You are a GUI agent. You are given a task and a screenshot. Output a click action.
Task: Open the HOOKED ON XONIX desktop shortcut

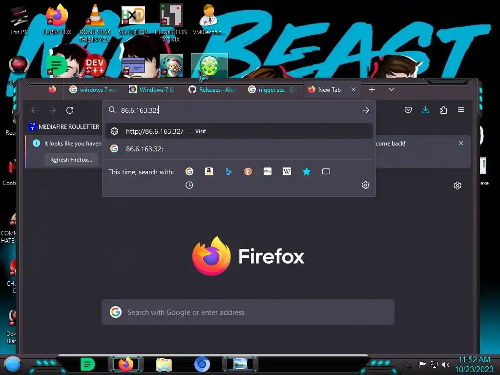click(x=171, y=23)
